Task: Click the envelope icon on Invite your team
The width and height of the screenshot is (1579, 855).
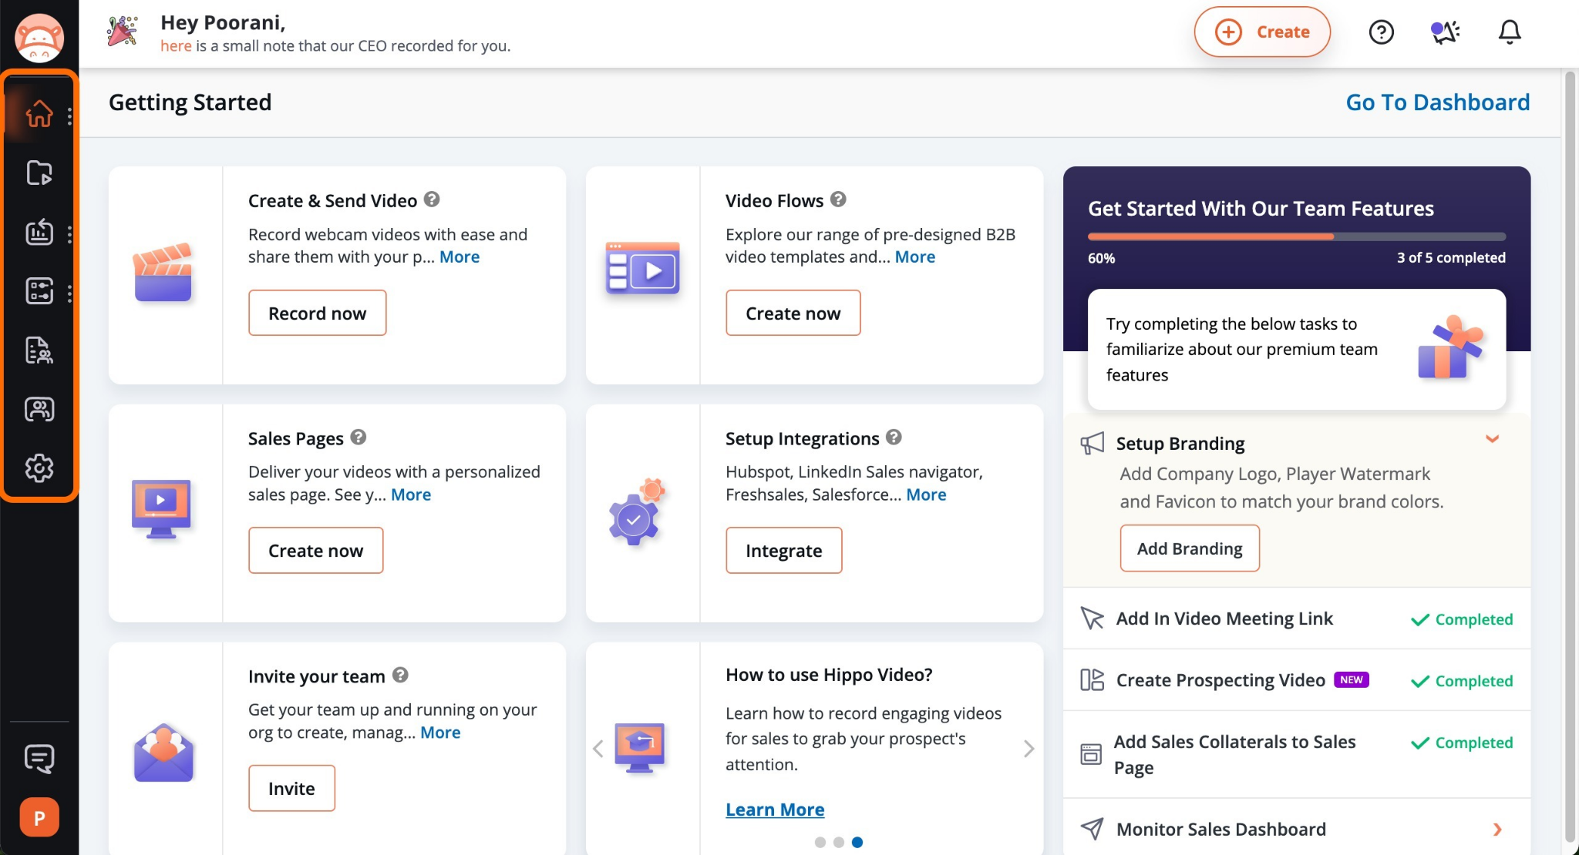Action: [163, 753]
